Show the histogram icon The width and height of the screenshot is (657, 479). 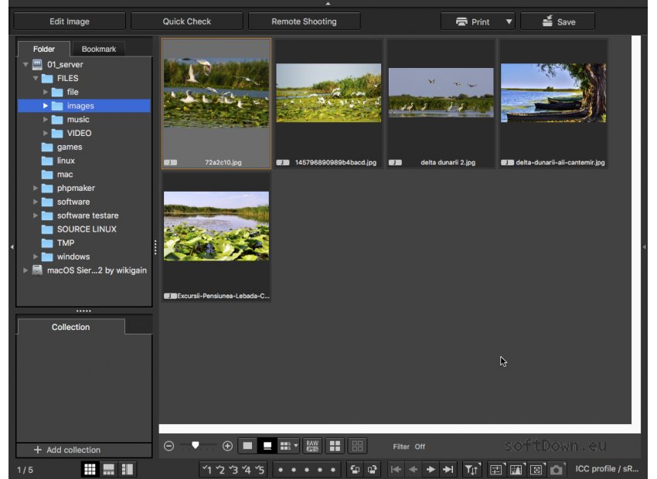[x=516, y=470]
